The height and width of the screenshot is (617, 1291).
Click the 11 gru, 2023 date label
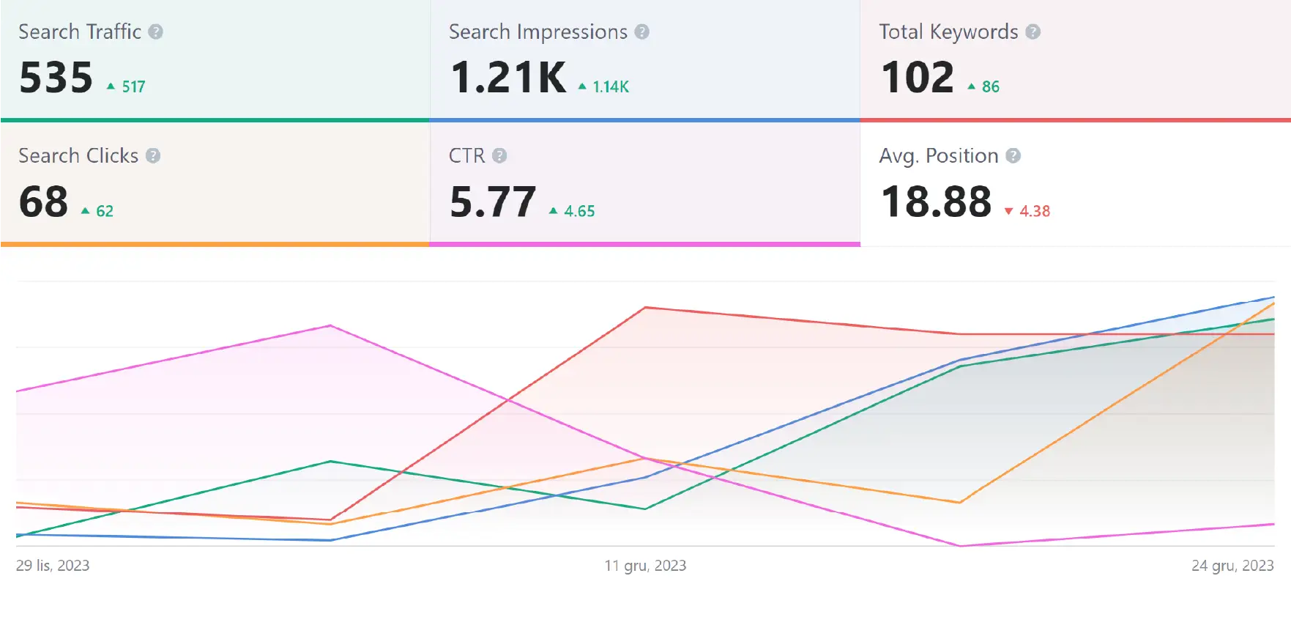(x=645, y=566)
